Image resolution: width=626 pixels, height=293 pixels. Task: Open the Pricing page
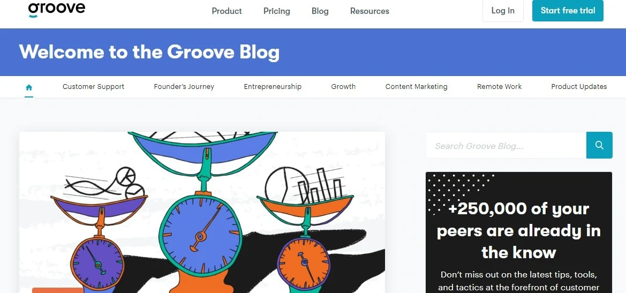coord(277,11)
